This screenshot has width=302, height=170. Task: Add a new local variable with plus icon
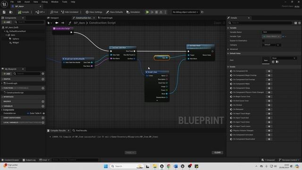[x=43, y=123]
